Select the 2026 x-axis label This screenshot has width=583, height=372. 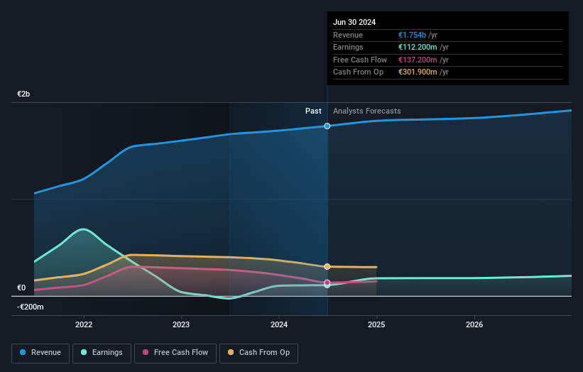(474, 324)
